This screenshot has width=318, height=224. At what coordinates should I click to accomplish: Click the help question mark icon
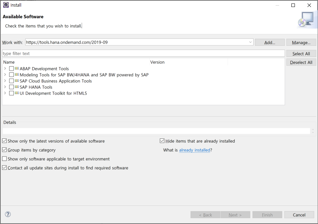tap(8, 214)
